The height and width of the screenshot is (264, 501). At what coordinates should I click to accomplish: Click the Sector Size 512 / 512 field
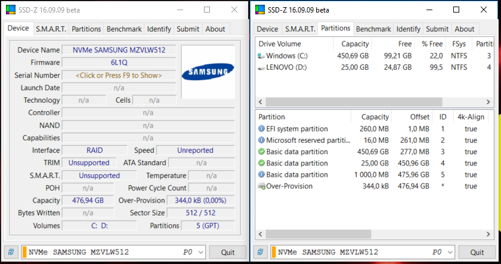200,213
